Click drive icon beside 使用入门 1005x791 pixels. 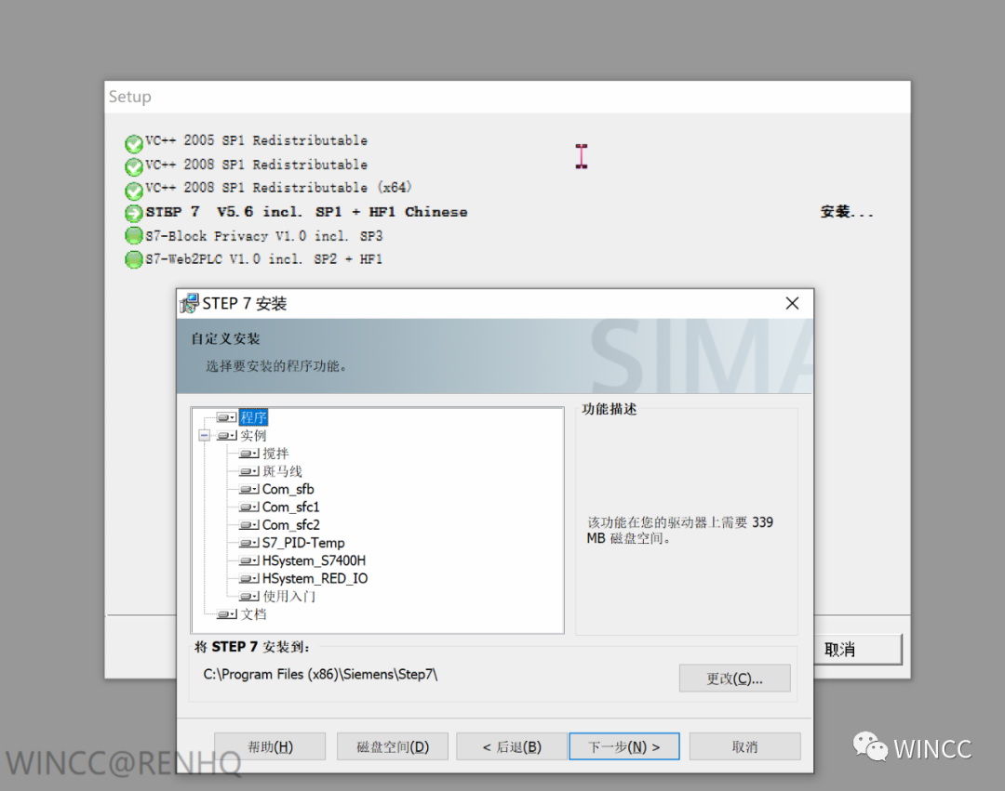click(x=248, y=597)
